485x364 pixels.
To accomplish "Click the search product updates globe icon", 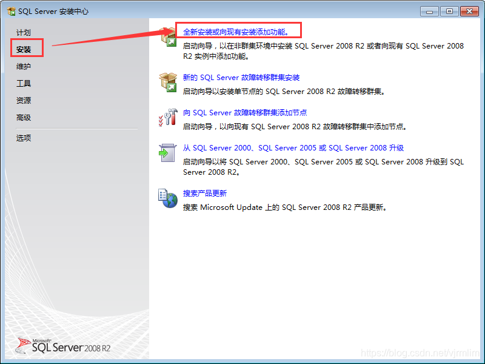I will tap(168, 198).
